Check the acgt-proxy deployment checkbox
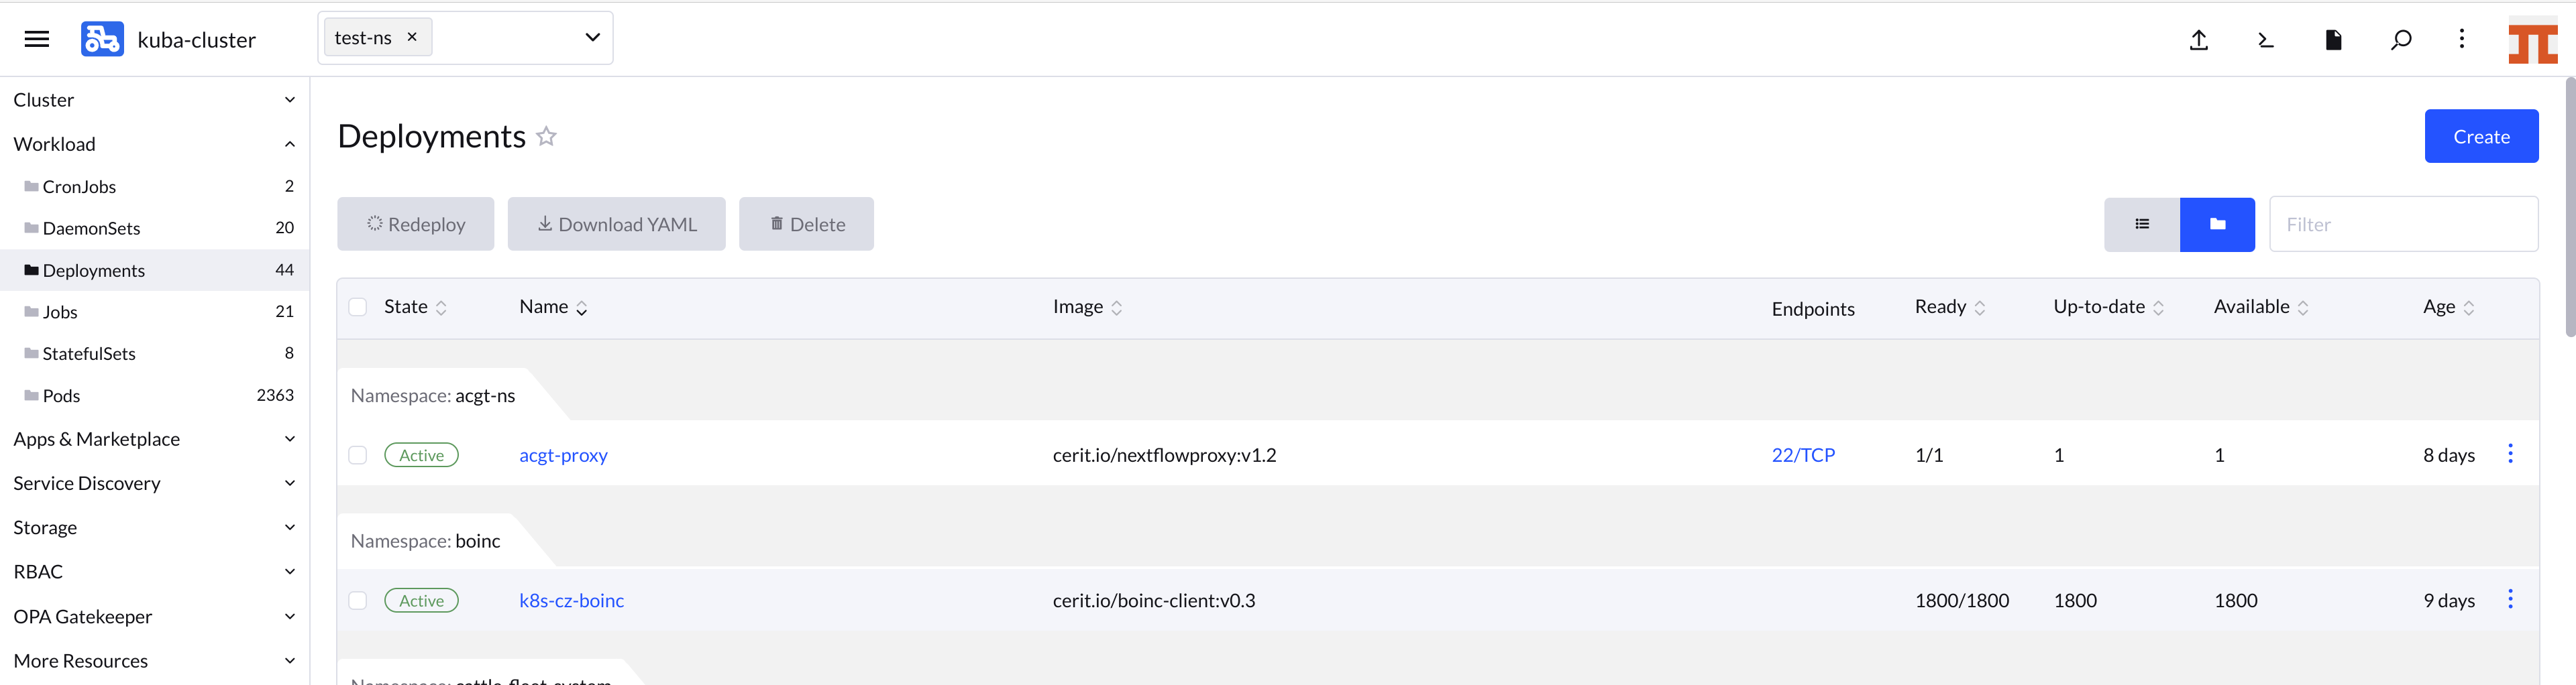 (358, 454)
